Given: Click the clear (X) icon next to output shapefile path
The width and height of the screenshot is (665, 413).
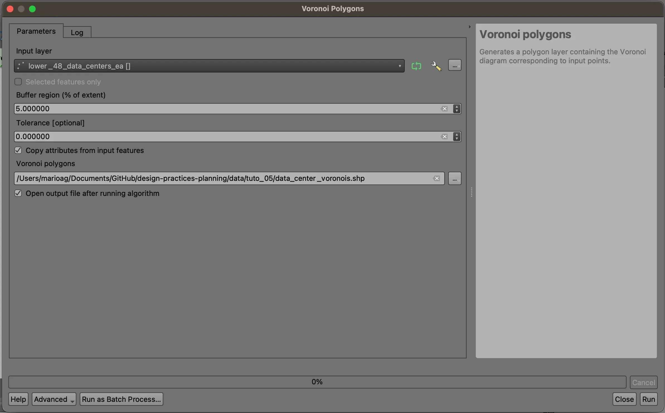Looking at the screenshot, I should click(x=436, y=178).
